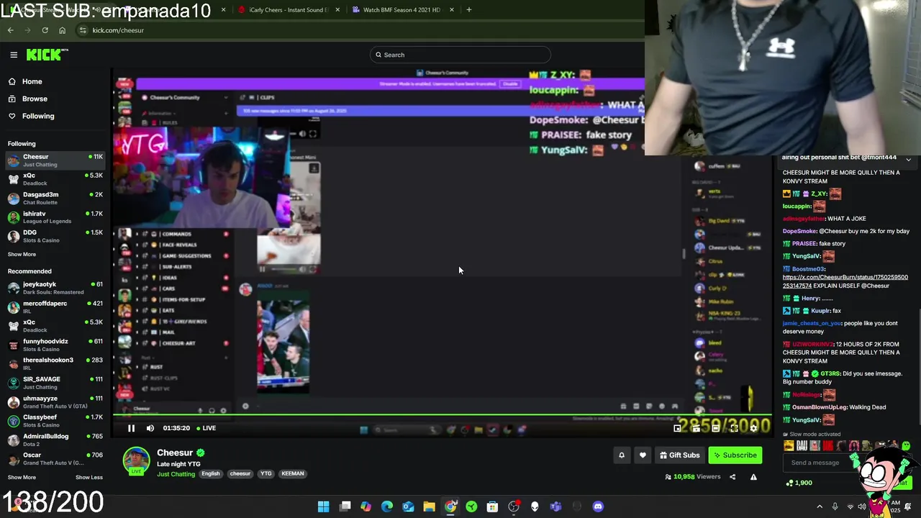
Task: Click Cheesur channel avatar
Action: (x=136, y=460)
